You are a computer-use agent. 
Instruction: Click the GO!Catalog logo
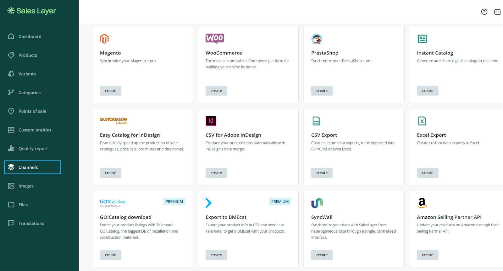[x=113, y=203]
